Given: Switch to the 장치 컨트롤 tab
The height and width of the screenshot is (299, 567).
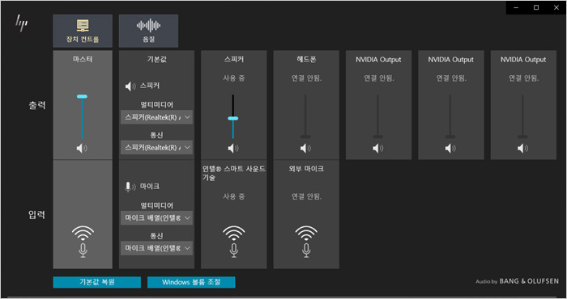Looking at the screenshot, I should (83, 31).
